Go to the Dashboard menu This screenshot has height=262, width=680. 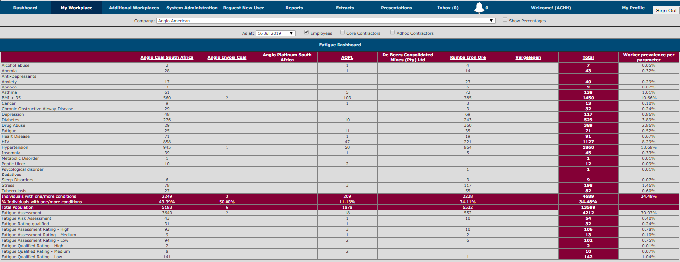(25, 8)
